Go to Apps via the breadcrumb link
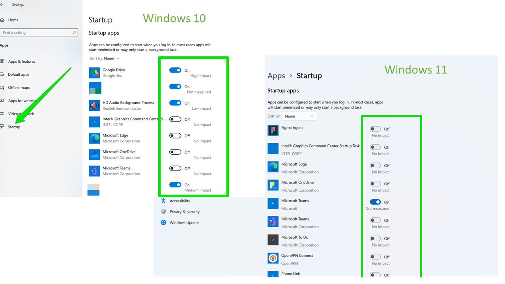 (276, 76)
